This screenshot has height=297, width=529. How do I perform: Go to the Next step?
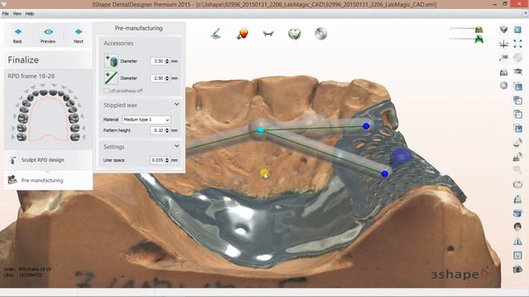pyautogui.click(x=79, y=35)
